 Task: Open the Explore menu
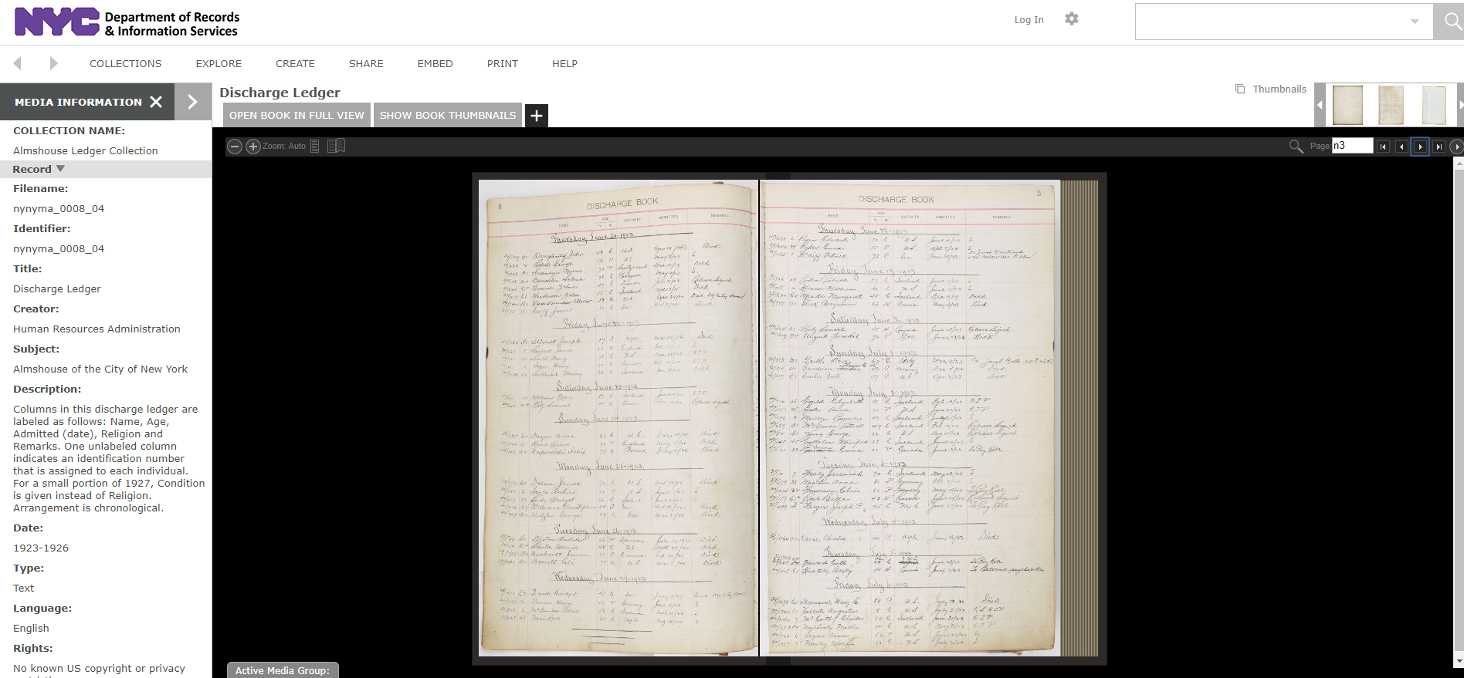pos(219,64)
